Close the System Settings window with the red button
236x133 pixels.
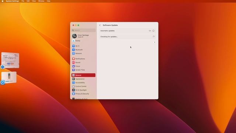tap(73, 25)
